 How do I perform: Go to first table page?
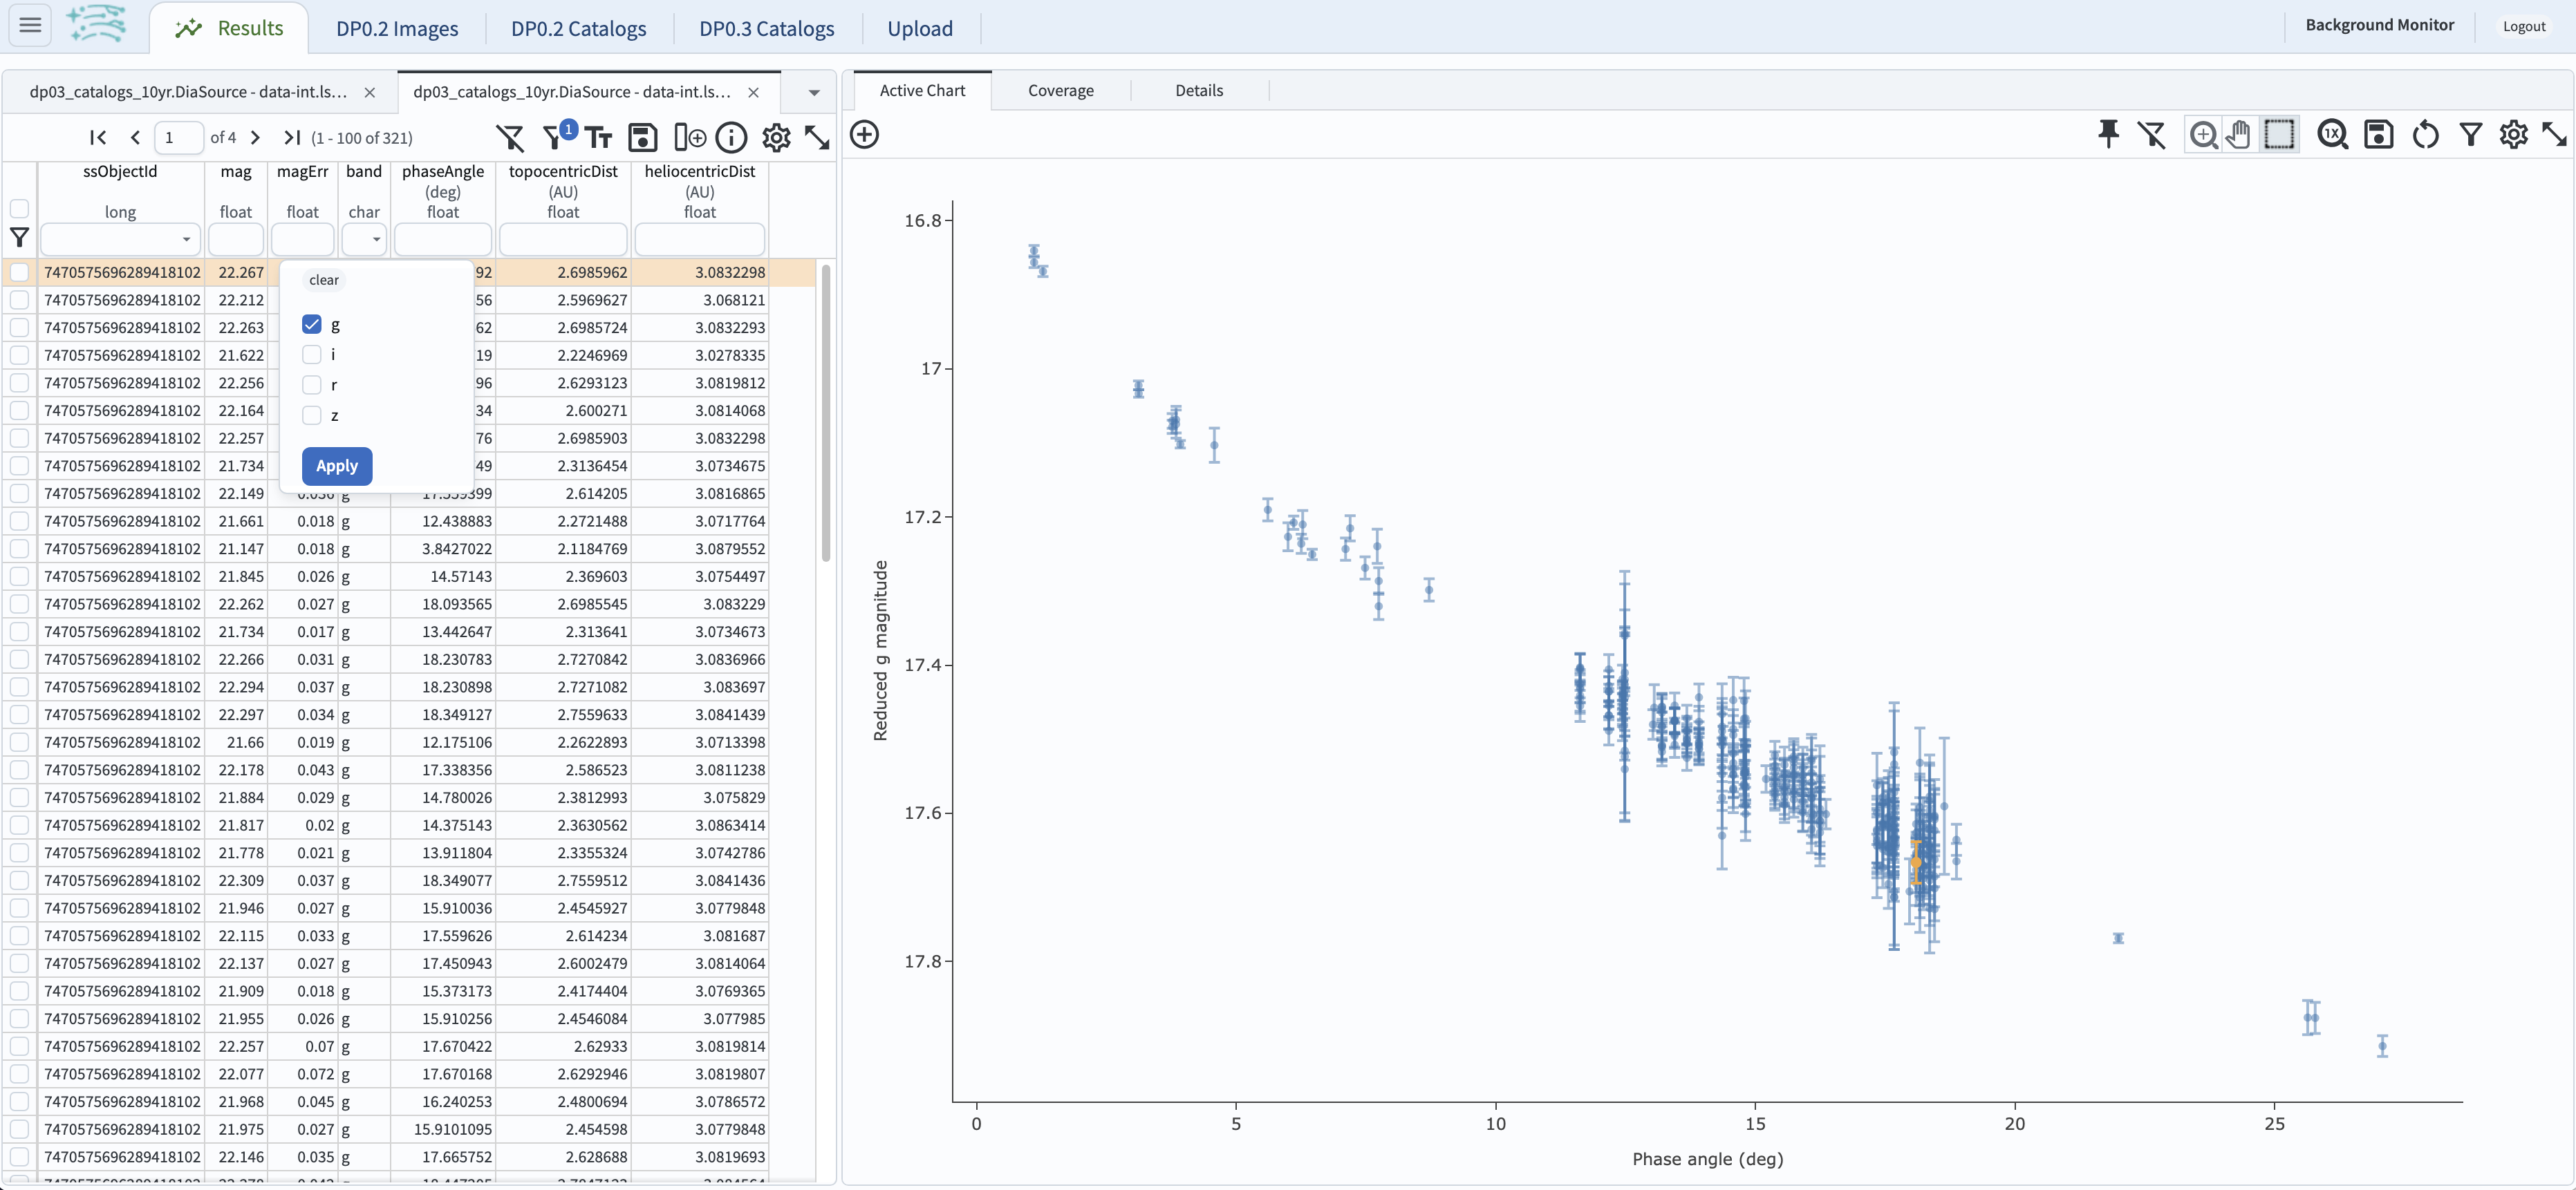point(98,138)
